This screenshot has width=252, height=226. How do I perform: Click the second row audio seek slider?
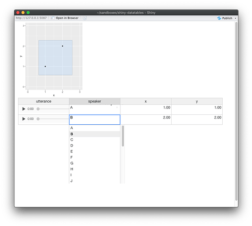point(53,119)
